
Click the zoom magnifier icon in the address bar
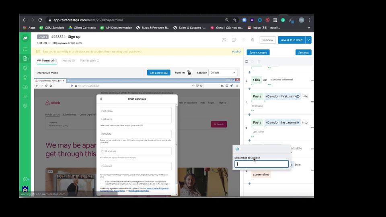coord(227,20)
